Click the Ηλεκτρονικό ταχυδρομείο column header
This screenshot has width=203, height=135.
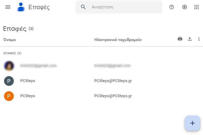click(x=118, y=40)
